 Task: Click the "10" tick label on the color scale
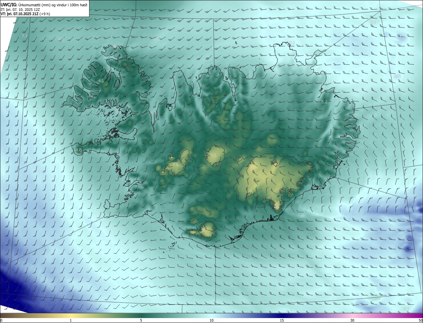tap(211, 320)
